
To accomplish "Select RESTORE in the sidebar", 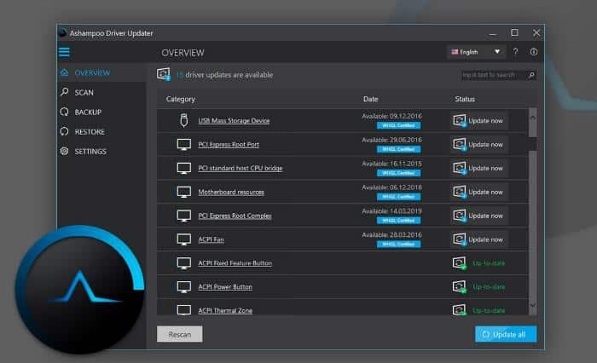I will 101,132.
